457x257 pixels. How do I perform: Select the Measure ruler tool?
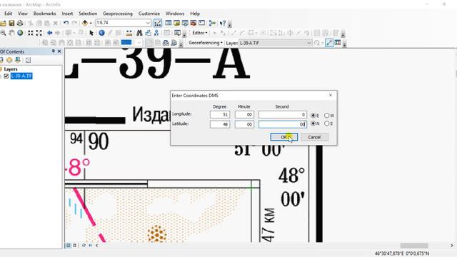[129, 33]
